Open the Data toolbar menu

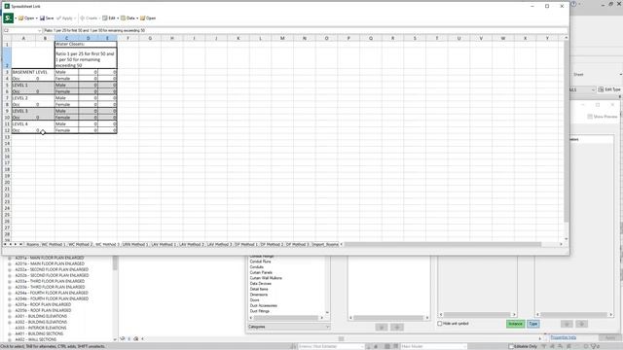tap(128, 18)
